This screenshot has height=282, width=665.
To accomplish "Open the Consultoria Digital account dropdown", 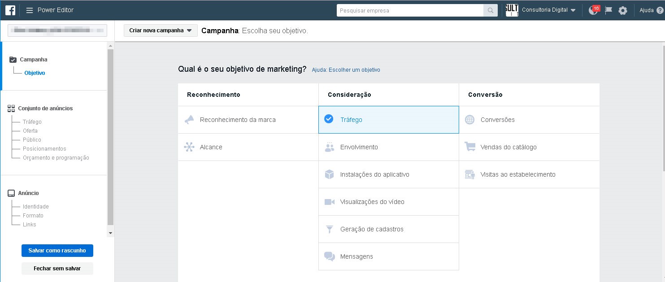I will (x=549, y=10).
